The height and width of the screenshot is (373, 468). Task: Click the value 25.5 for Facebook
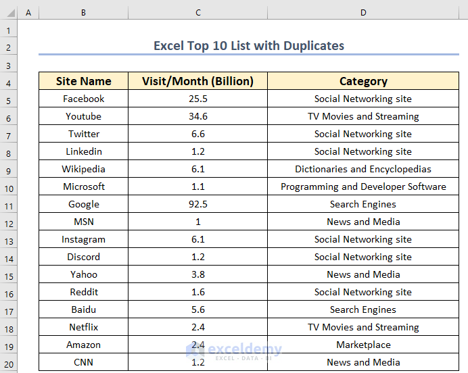198,99
